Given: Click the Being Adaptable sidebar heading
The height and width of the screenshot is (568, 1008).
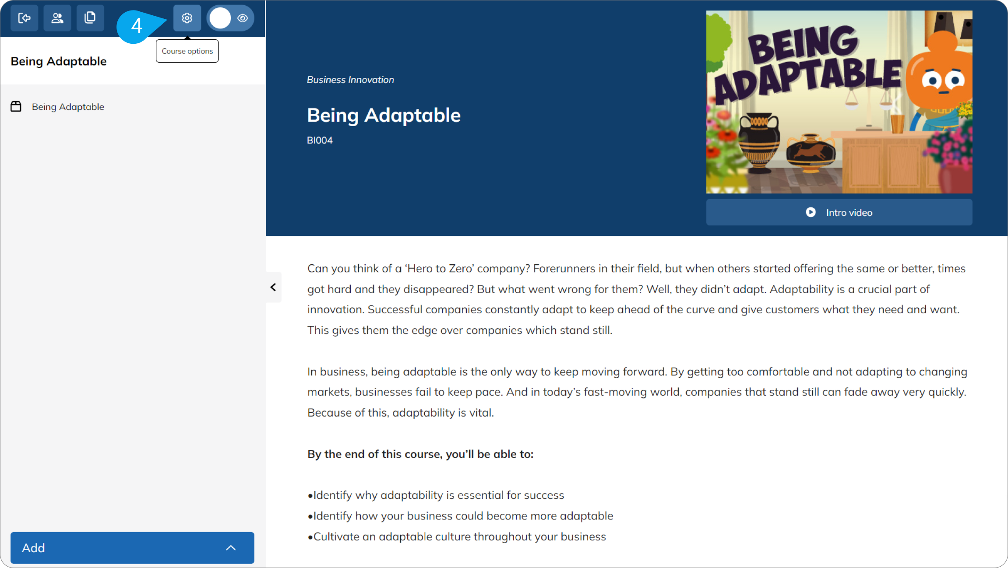Looking at the screenshot, I should (59, 61).
